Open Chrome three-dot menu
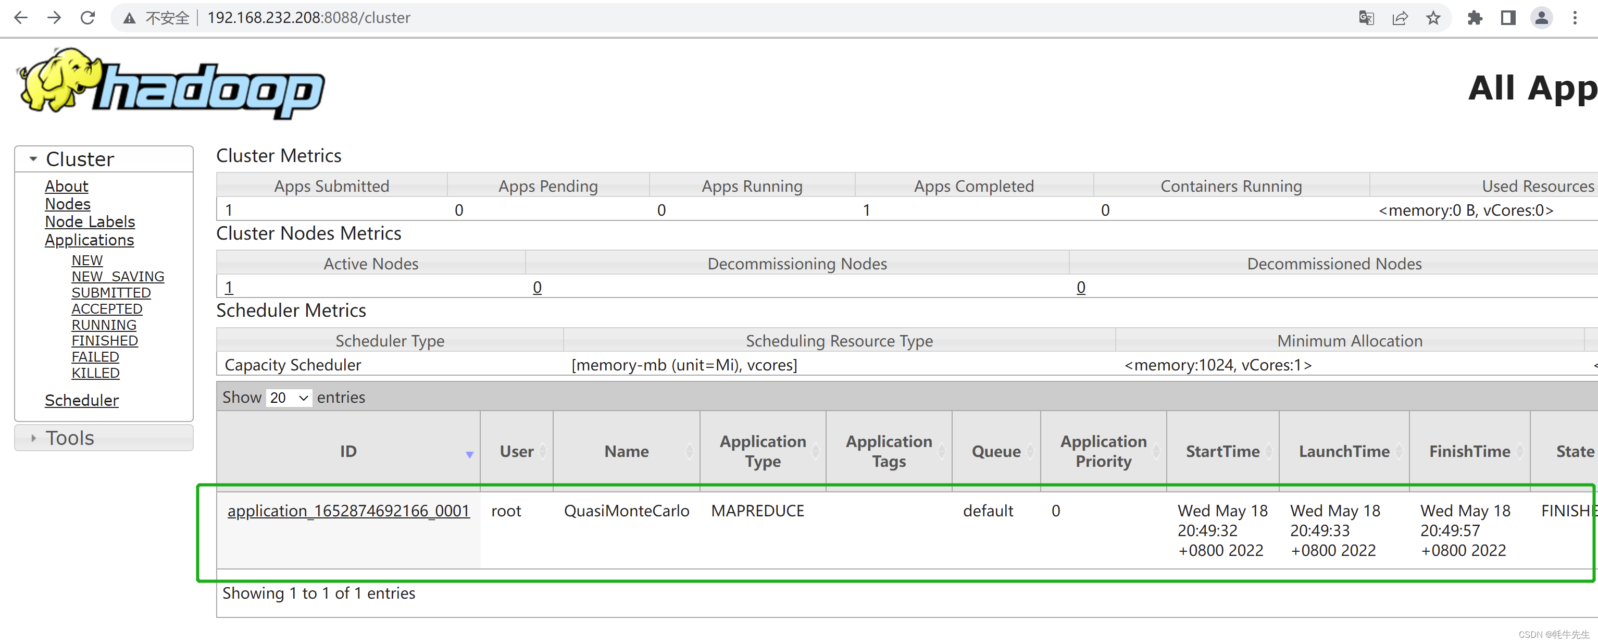1598x644 pixels. pos(1575,17)
